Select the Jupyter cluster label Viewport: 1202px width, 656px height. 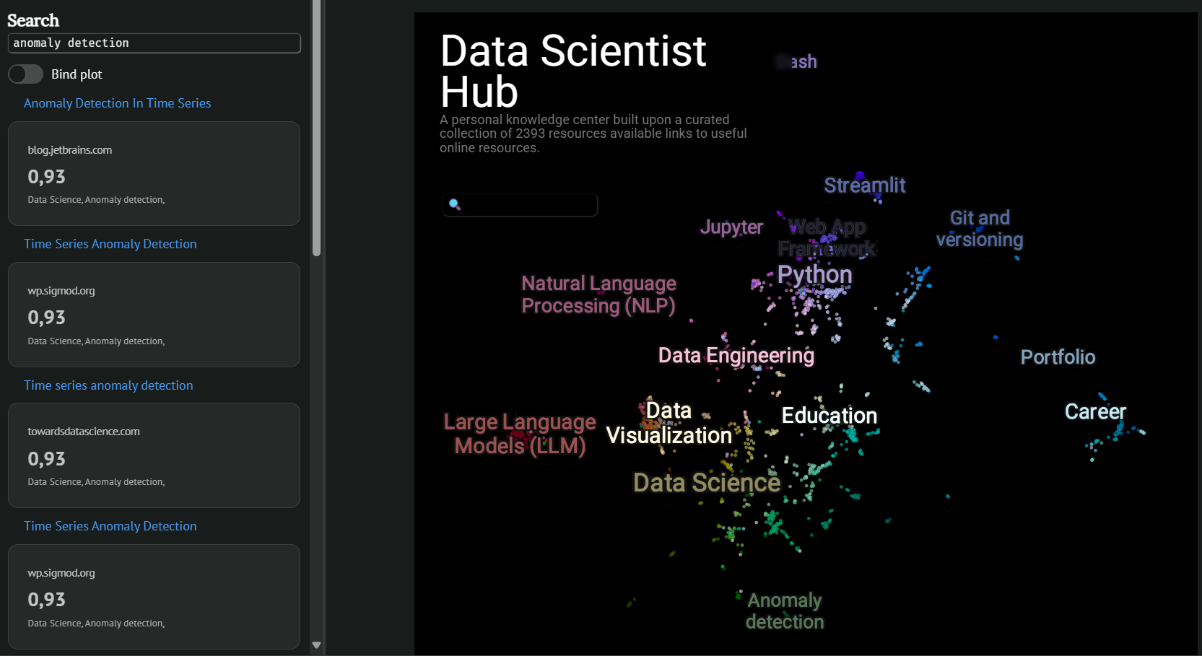click(731, 227)
